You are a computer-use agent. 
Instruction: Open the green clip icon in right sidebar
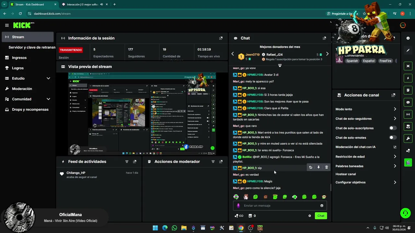coord(408,162)
